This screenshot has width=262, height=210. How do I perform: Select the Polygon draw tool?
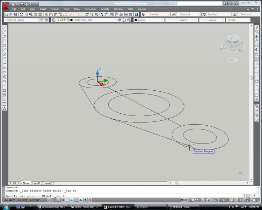click(x=5, y=41)
